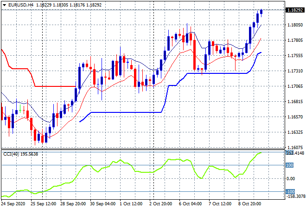306x209 pixels.
Task: Click the big red candle below the 6 Oct high
Action: point(194,55)
